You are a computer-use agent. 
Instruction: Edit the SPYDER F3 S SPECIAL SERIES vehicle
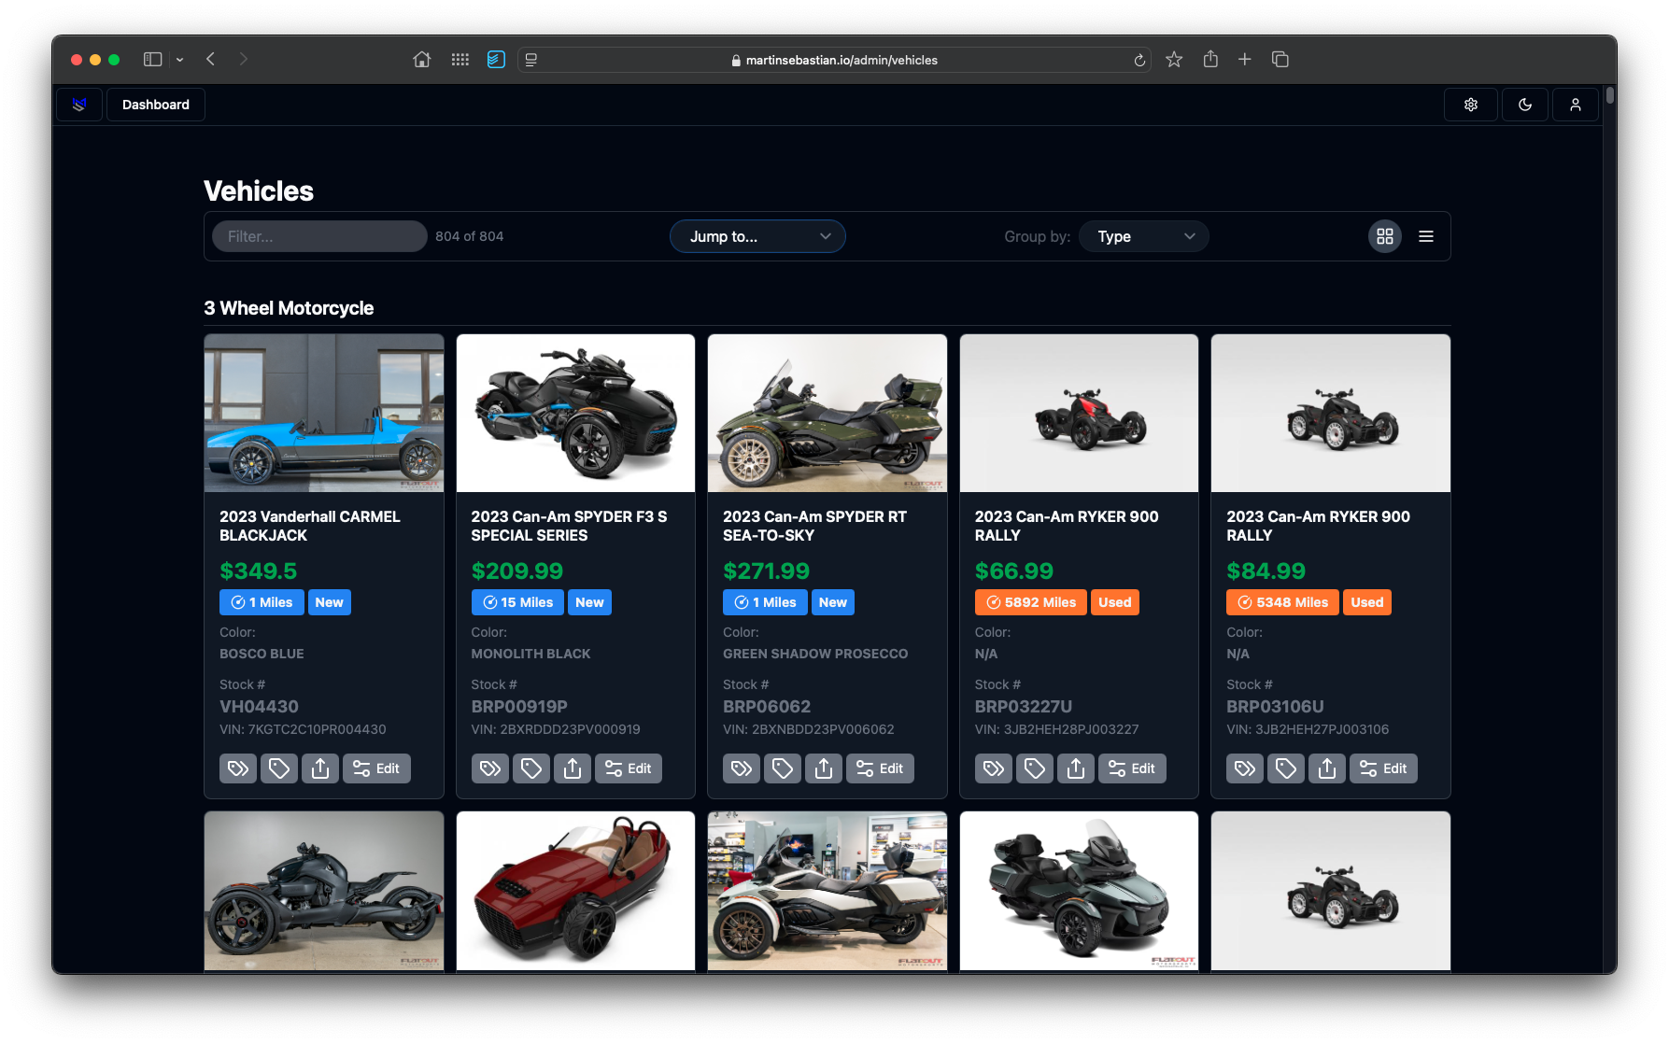pos(629,768)
